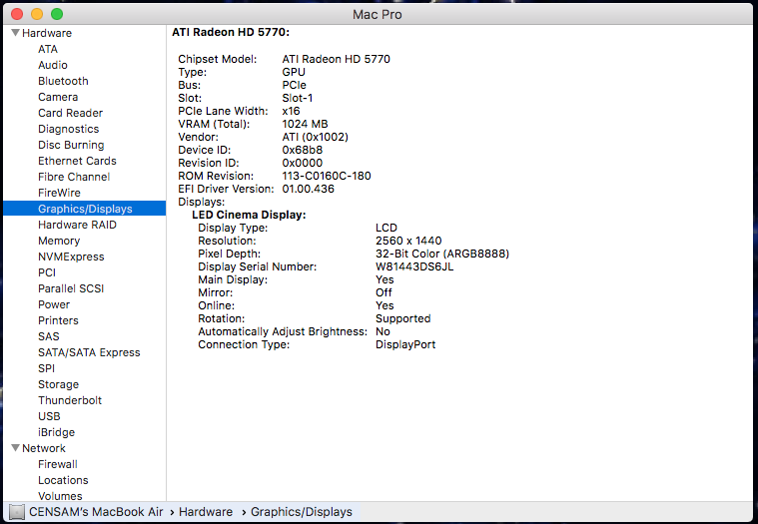758x524 pixels.
Task: Select Camera in the sidebar
Action: click(58, 97)
